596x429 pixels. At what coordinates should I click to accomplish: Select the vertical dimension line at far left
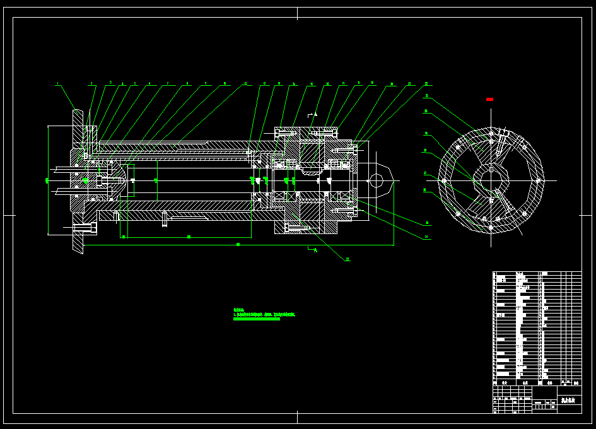pos(48,180)
